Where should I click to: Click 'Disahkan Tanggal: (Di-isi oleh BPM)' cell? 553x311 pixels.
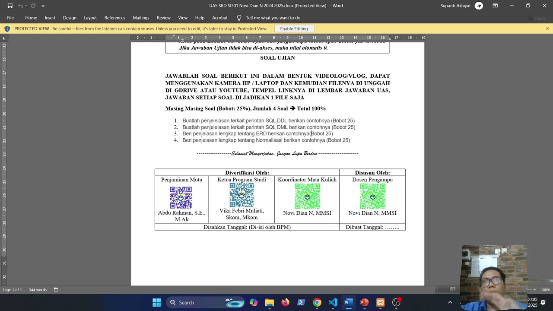pyautogui.click(x=247, y=227)
